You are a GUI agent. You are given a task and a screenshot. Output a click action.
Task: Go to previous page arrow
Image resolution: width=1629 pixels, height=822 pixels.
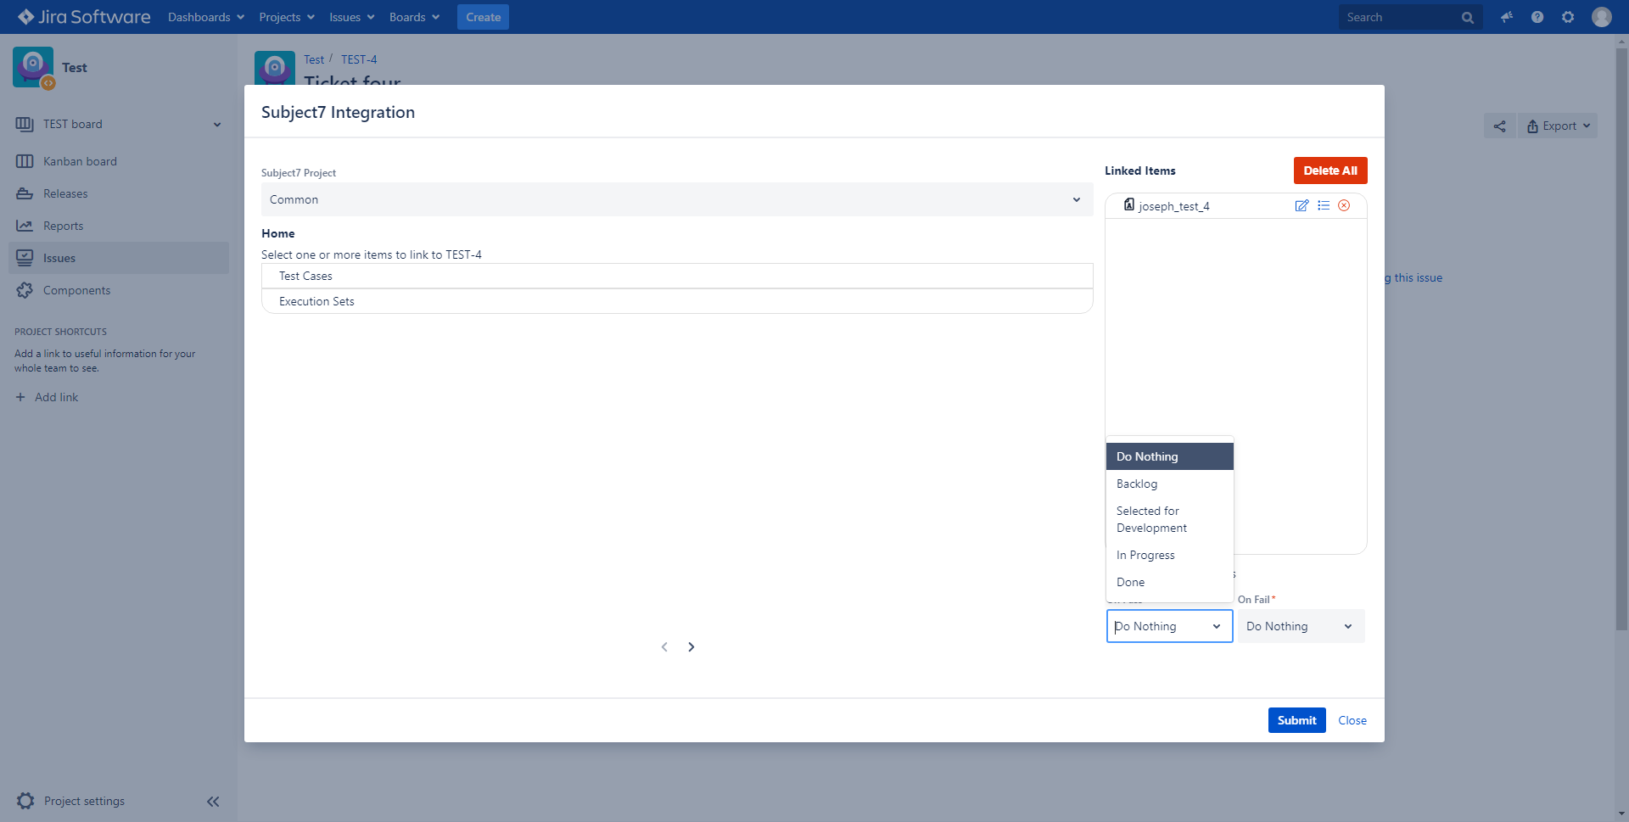(x=664, y=647)
